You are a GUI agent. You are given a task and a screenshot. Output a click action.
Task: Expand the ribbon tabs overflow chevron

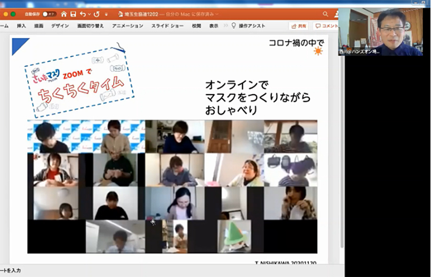[226, 26]
